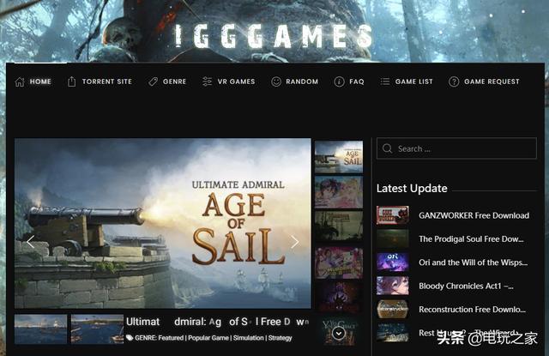Click the Torrent Site upload icon
The height and width of the screenshot is (356, 549).
[x=71, y=81]
